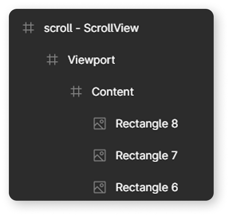
Task: Click the frame icon beside scroll - ScrollView
Action: [29, 28]
